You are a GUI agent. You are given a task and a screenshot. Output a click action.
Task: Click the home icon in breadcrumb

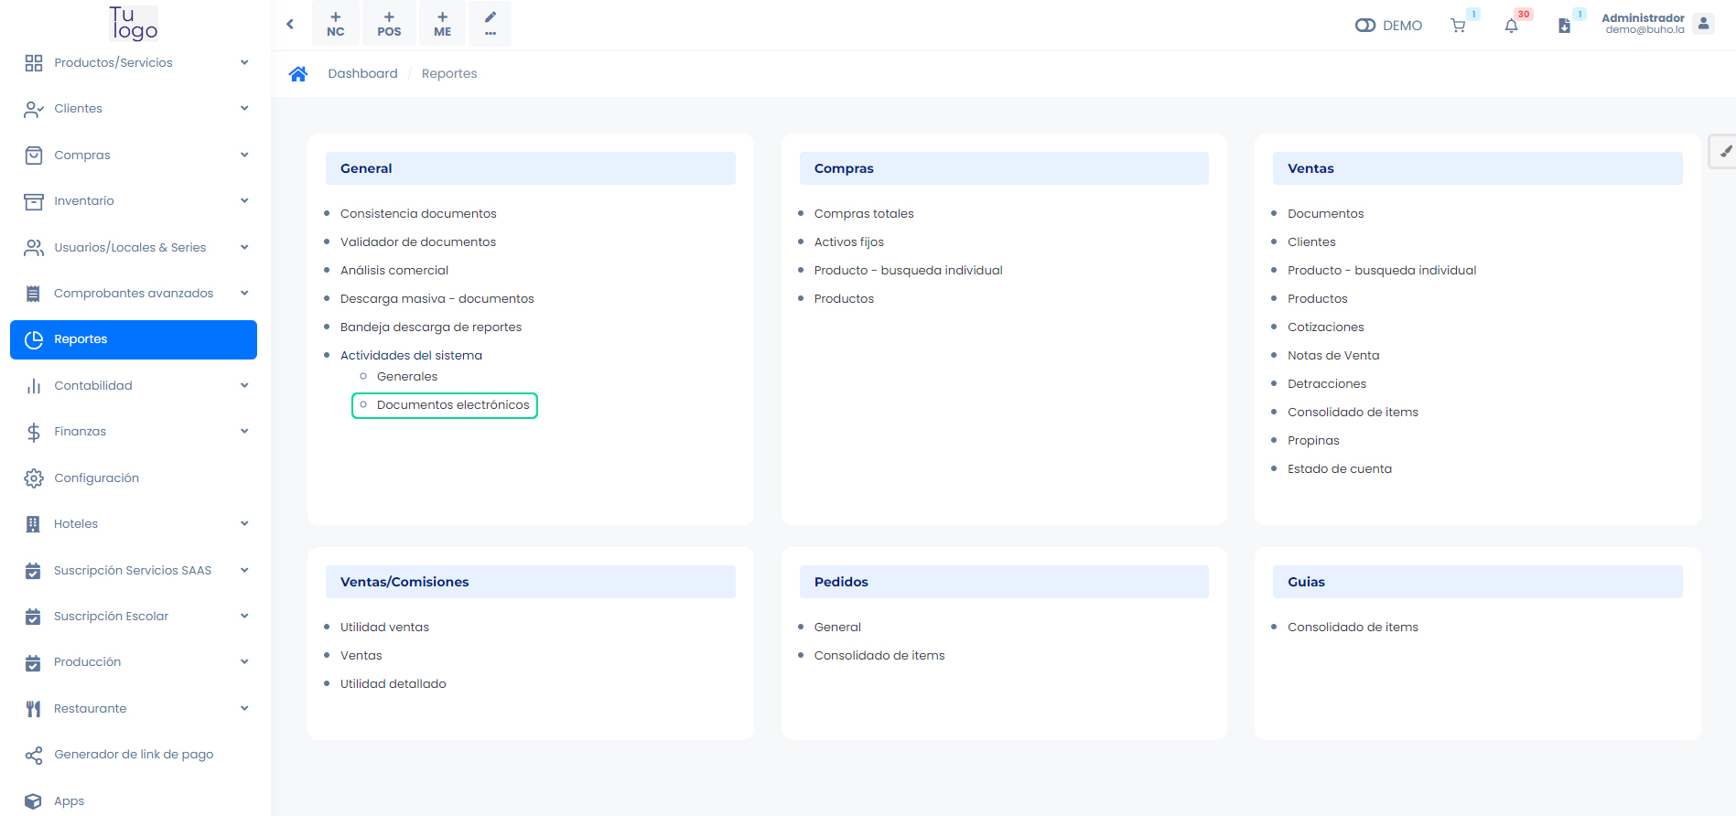coord(297,74)
